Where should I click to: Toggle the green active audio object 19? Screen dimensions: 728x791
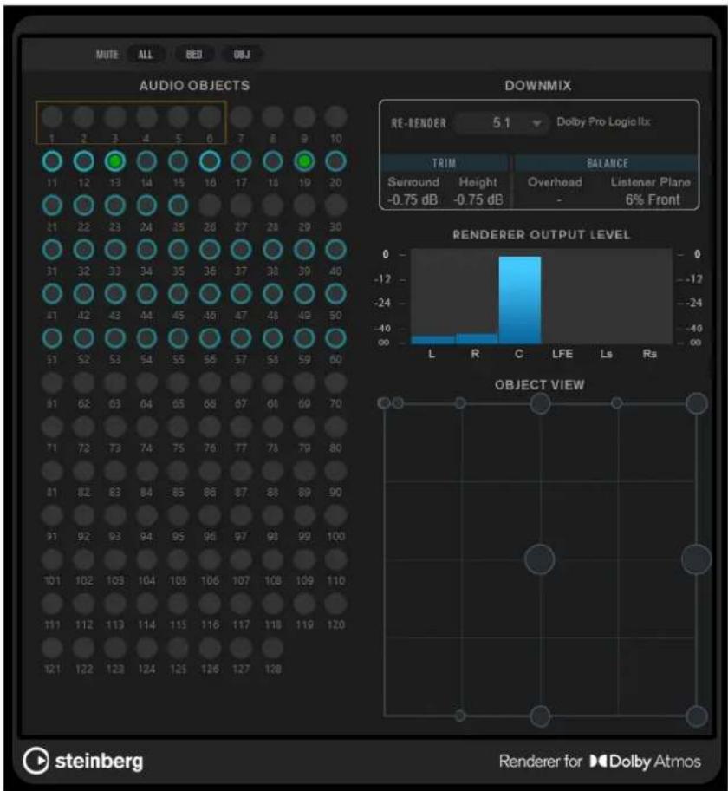(x=304, y=161)
